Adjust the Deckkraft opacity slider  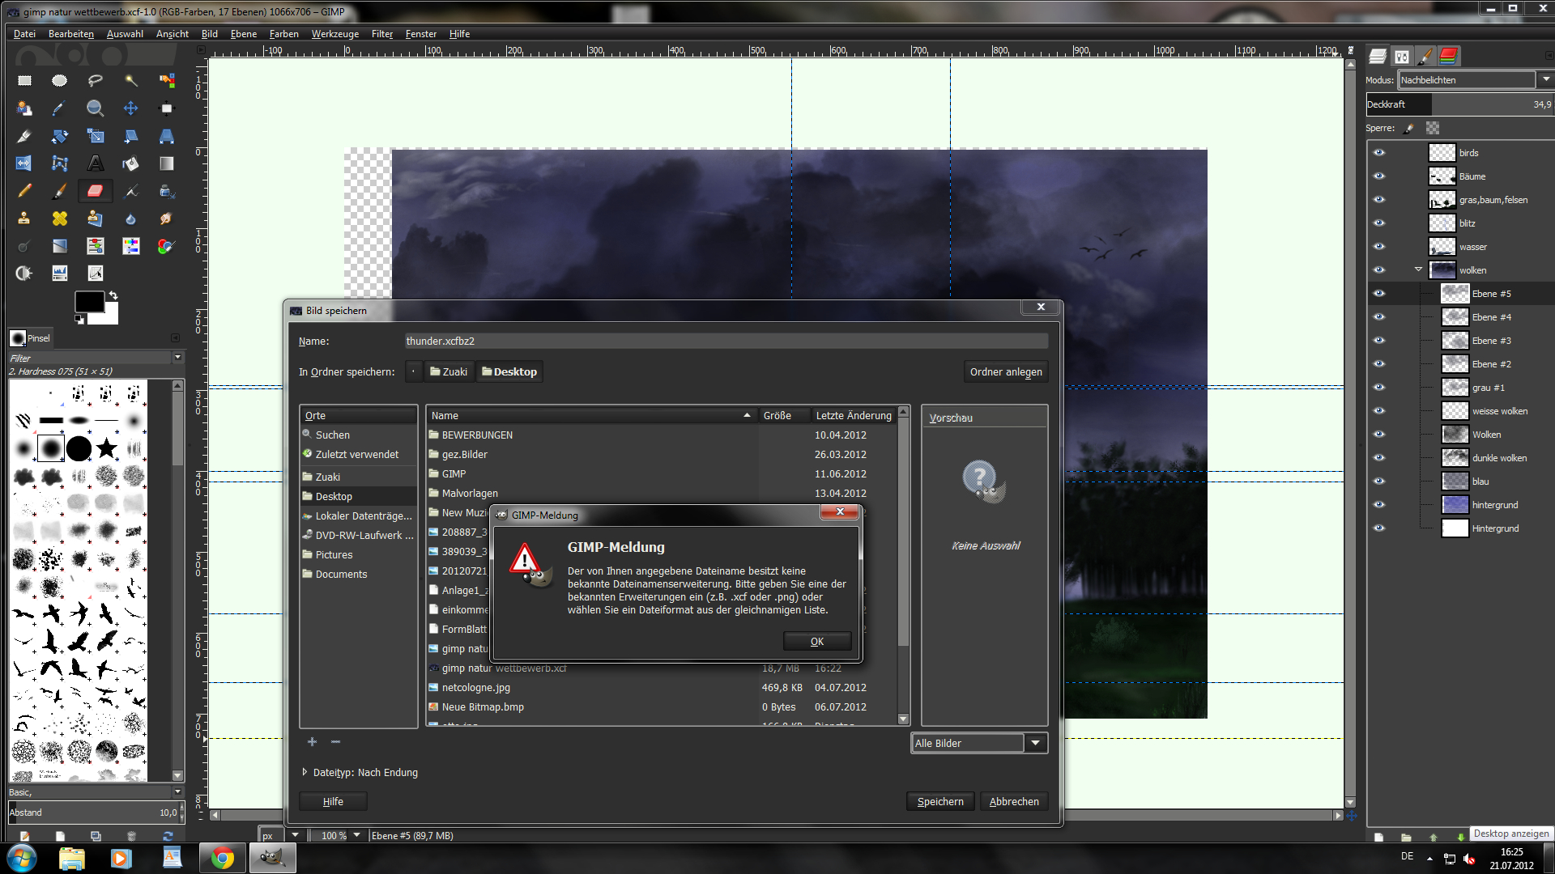(x=1459, y=104)
